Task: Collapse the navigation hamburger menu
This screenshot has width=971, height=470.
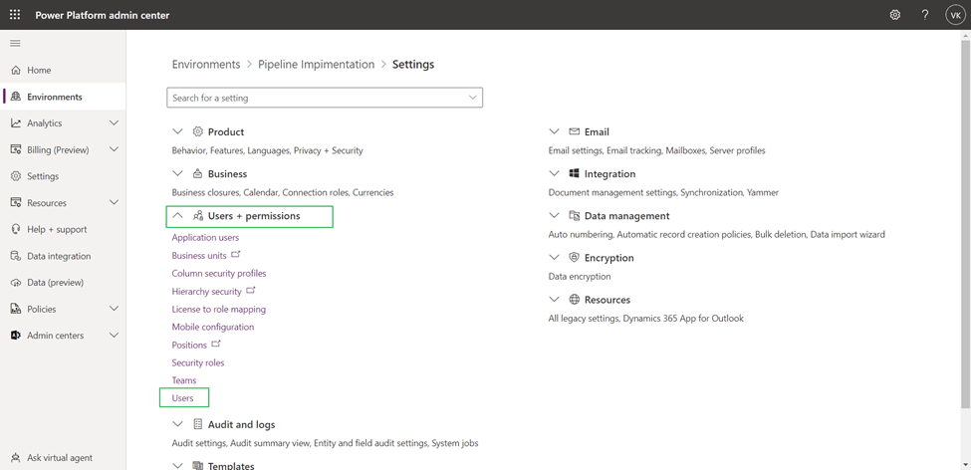Action: (x=15, y=44)
